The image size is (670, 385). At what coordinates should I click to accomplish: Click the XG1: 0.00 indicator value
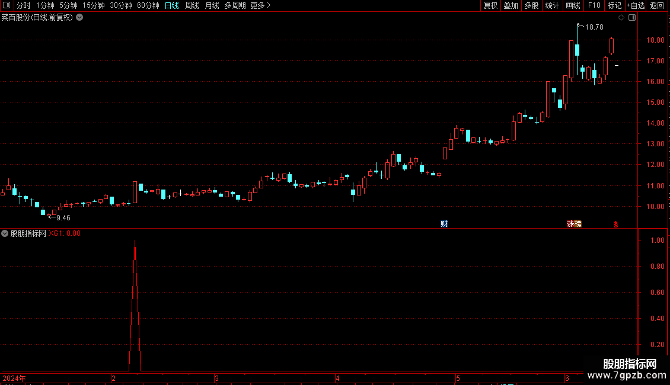[x=65, y=233]
